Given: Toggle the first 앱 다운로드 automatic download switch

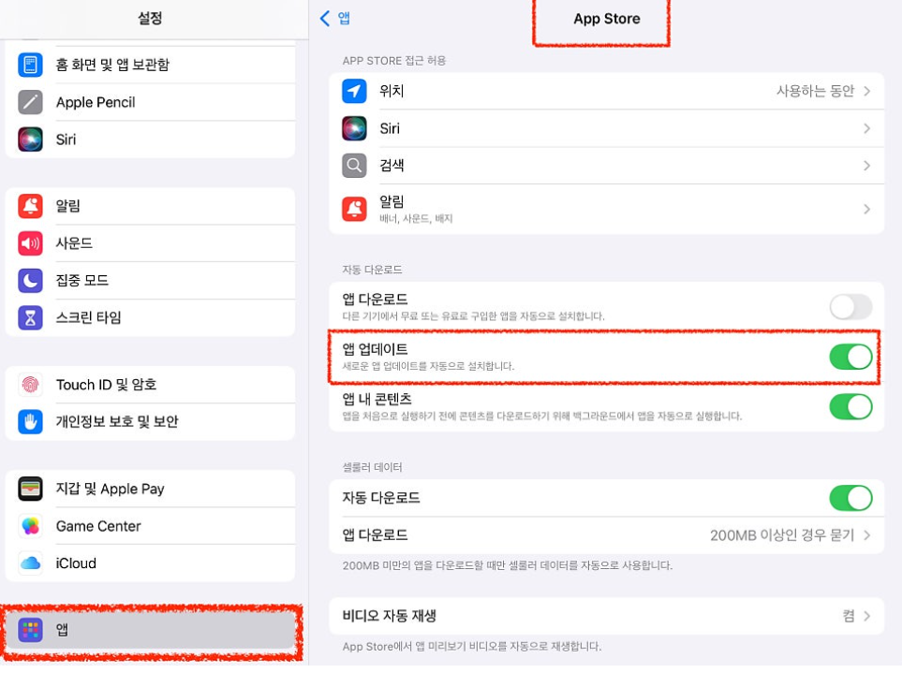Looking at the screenshot, I should point(850,307).
